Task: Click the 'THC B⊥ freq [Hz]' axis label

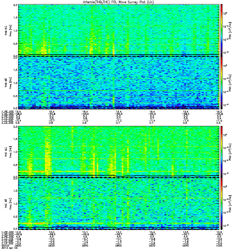Action: [x=8, y=152]
